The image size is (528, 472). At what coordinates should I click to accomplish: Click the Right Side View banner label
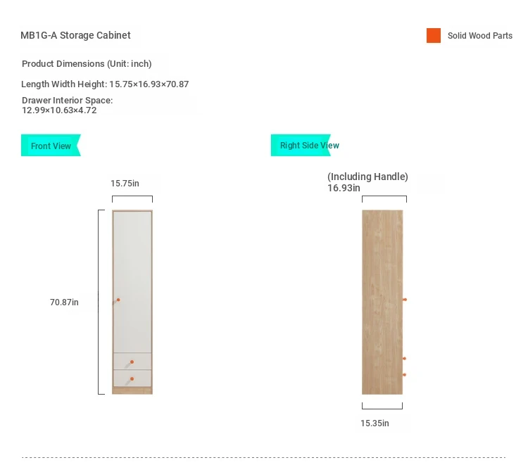click(x=309, y=146)
